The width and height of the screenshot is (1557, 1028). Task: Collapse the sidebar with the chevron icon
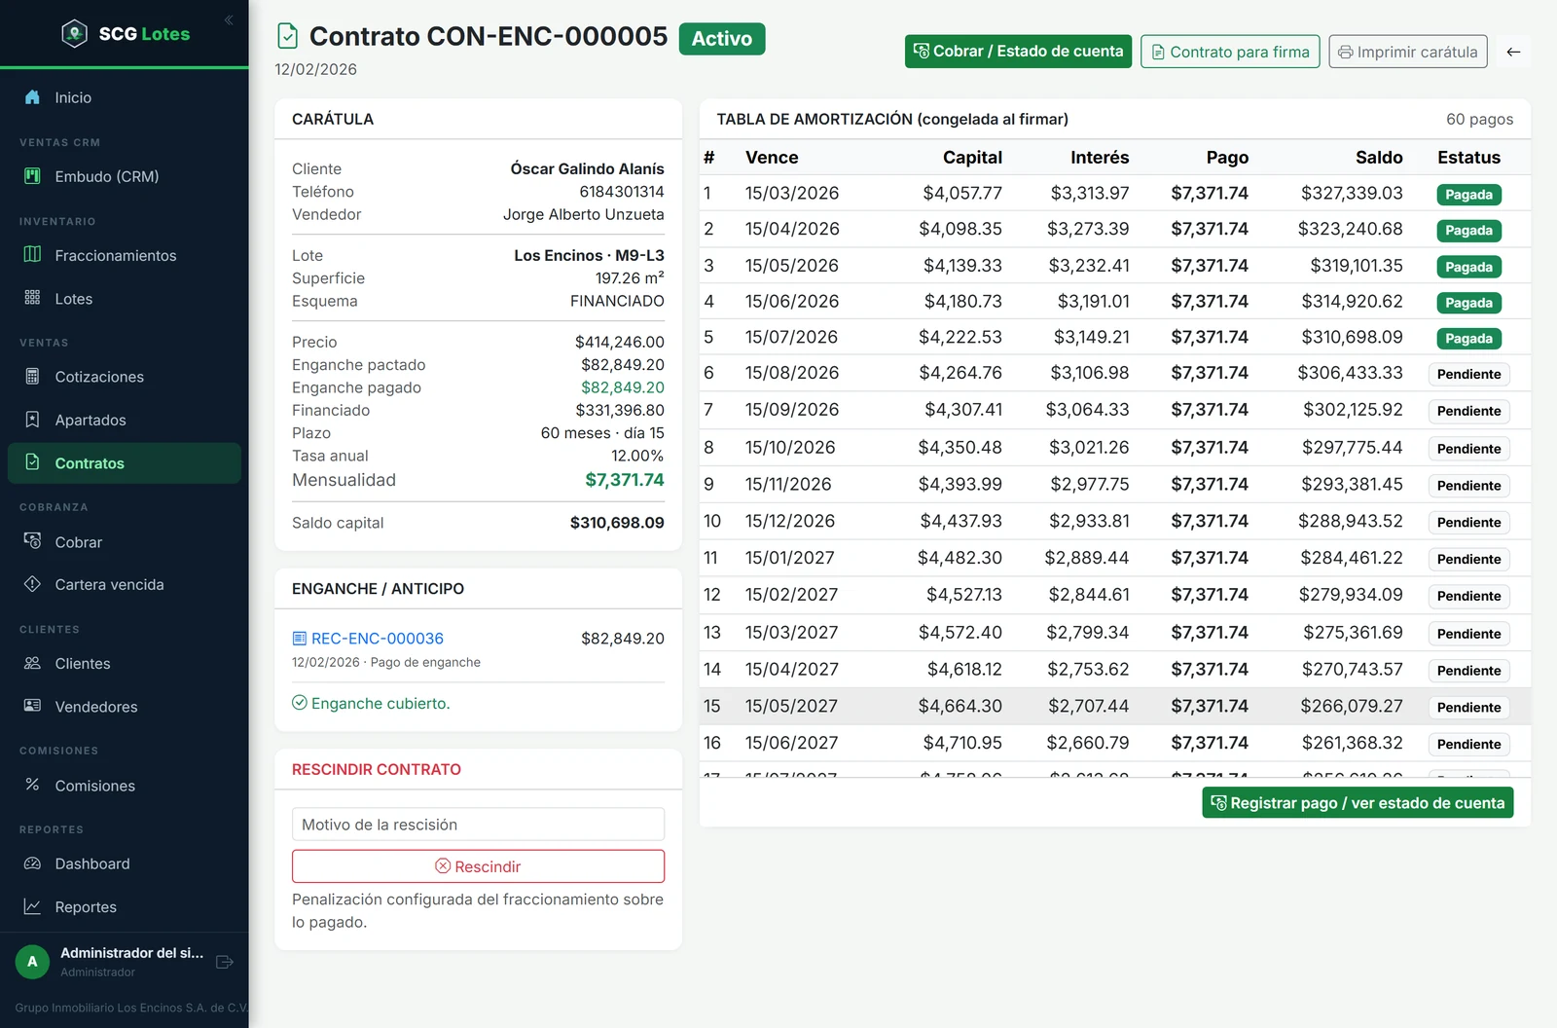[229, 19]
